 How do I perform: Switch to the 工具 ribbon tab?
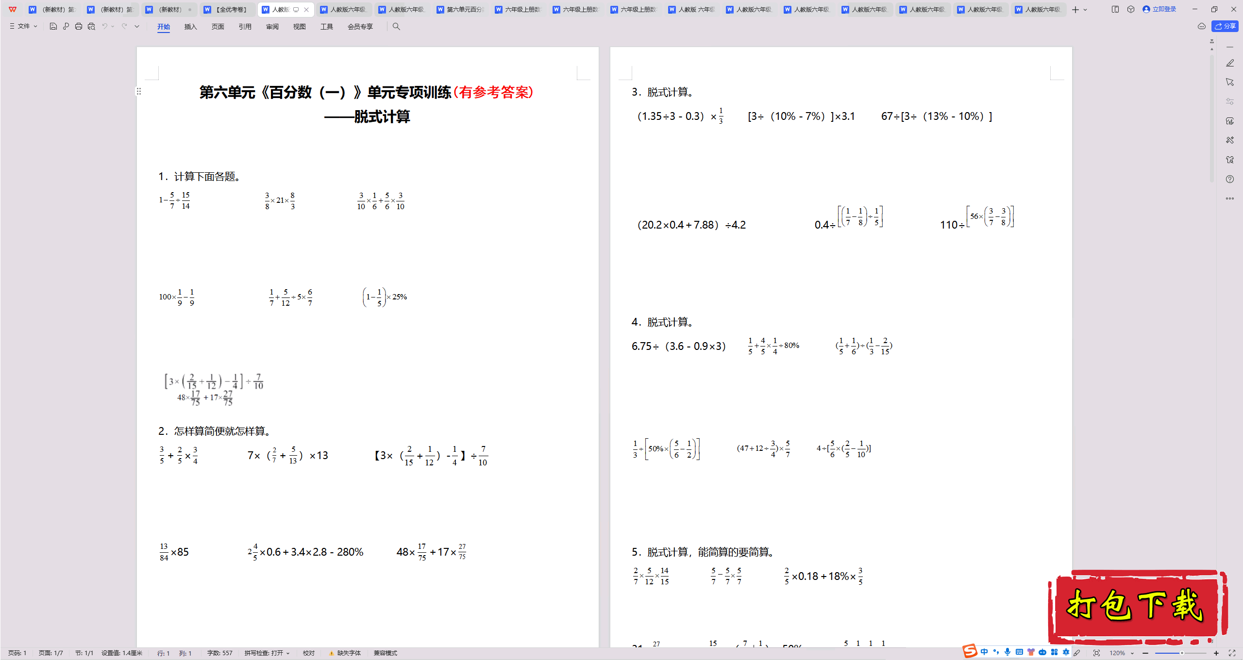327,27
